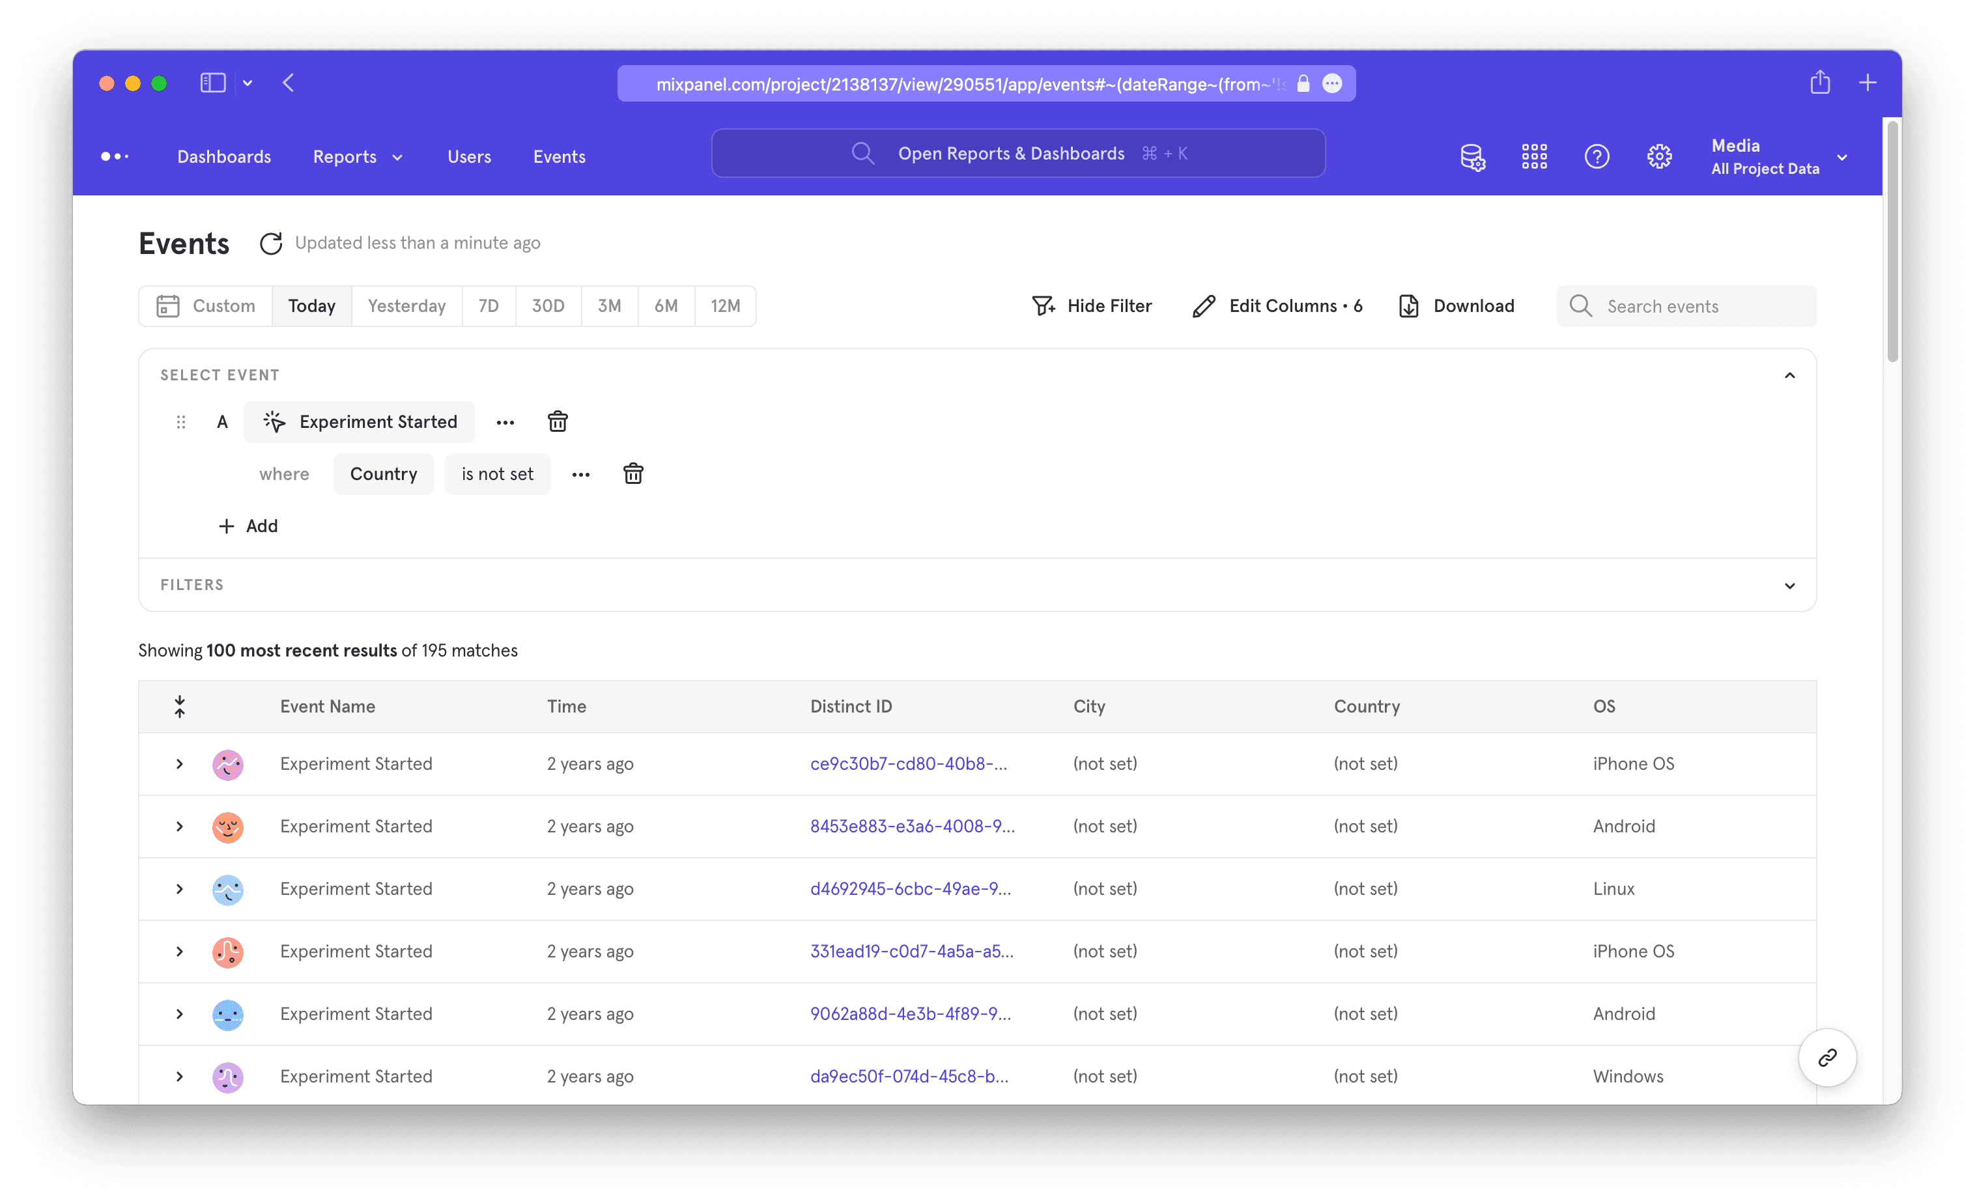Image resolution: width=1975 pixels, height=1201 pixels.
Task: Expand the first Experiment Started row
Action: pos(180,763)
